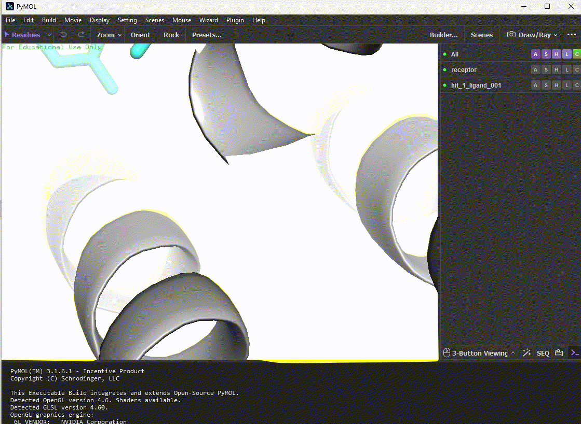Screen dimensions: 581x424
Task: Click the movie camera icon near SEQ
Action: 559,352
